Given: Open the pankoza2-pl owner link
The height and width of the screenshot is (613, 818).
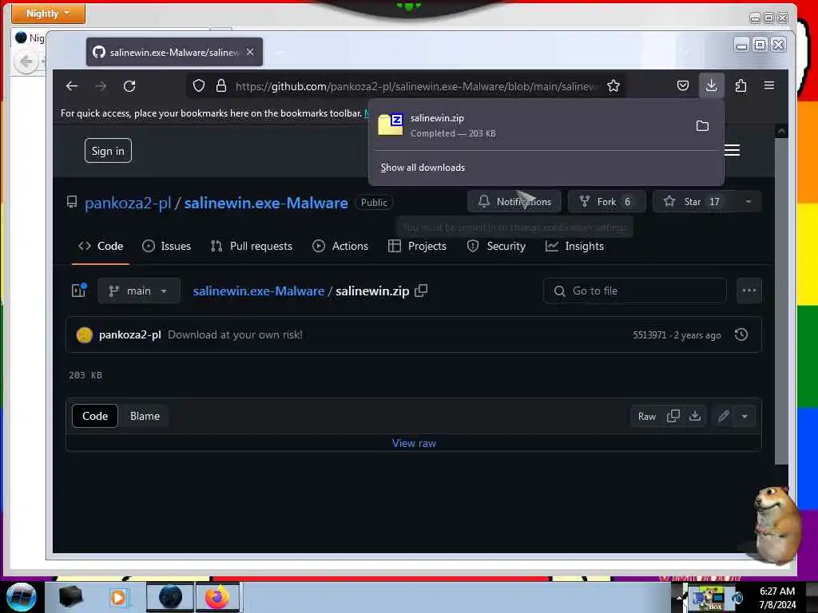Looking at the screenshot, I should [x=128, y=203].
